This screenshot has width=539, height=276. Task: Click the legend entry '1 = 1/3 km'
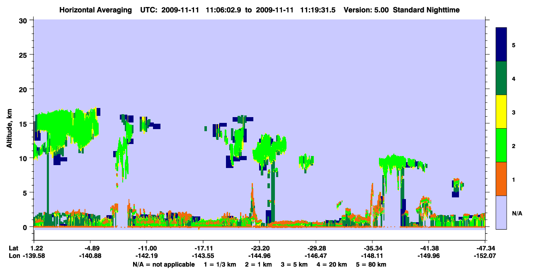pyautogui.click(x=219, y=264)
